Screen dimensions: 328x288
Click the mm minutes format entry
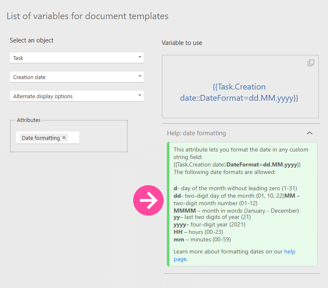point(202,239)
